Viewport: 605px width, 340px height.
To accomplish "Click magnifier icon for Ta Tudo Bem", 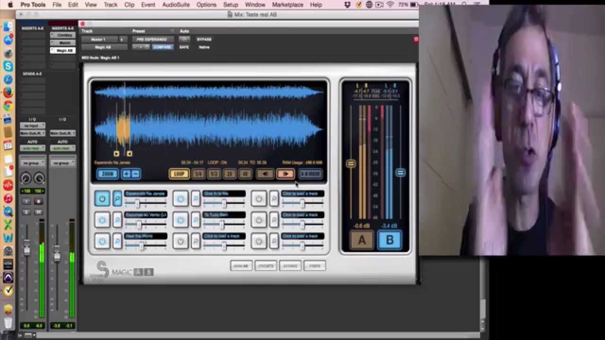I will (196, 220).
